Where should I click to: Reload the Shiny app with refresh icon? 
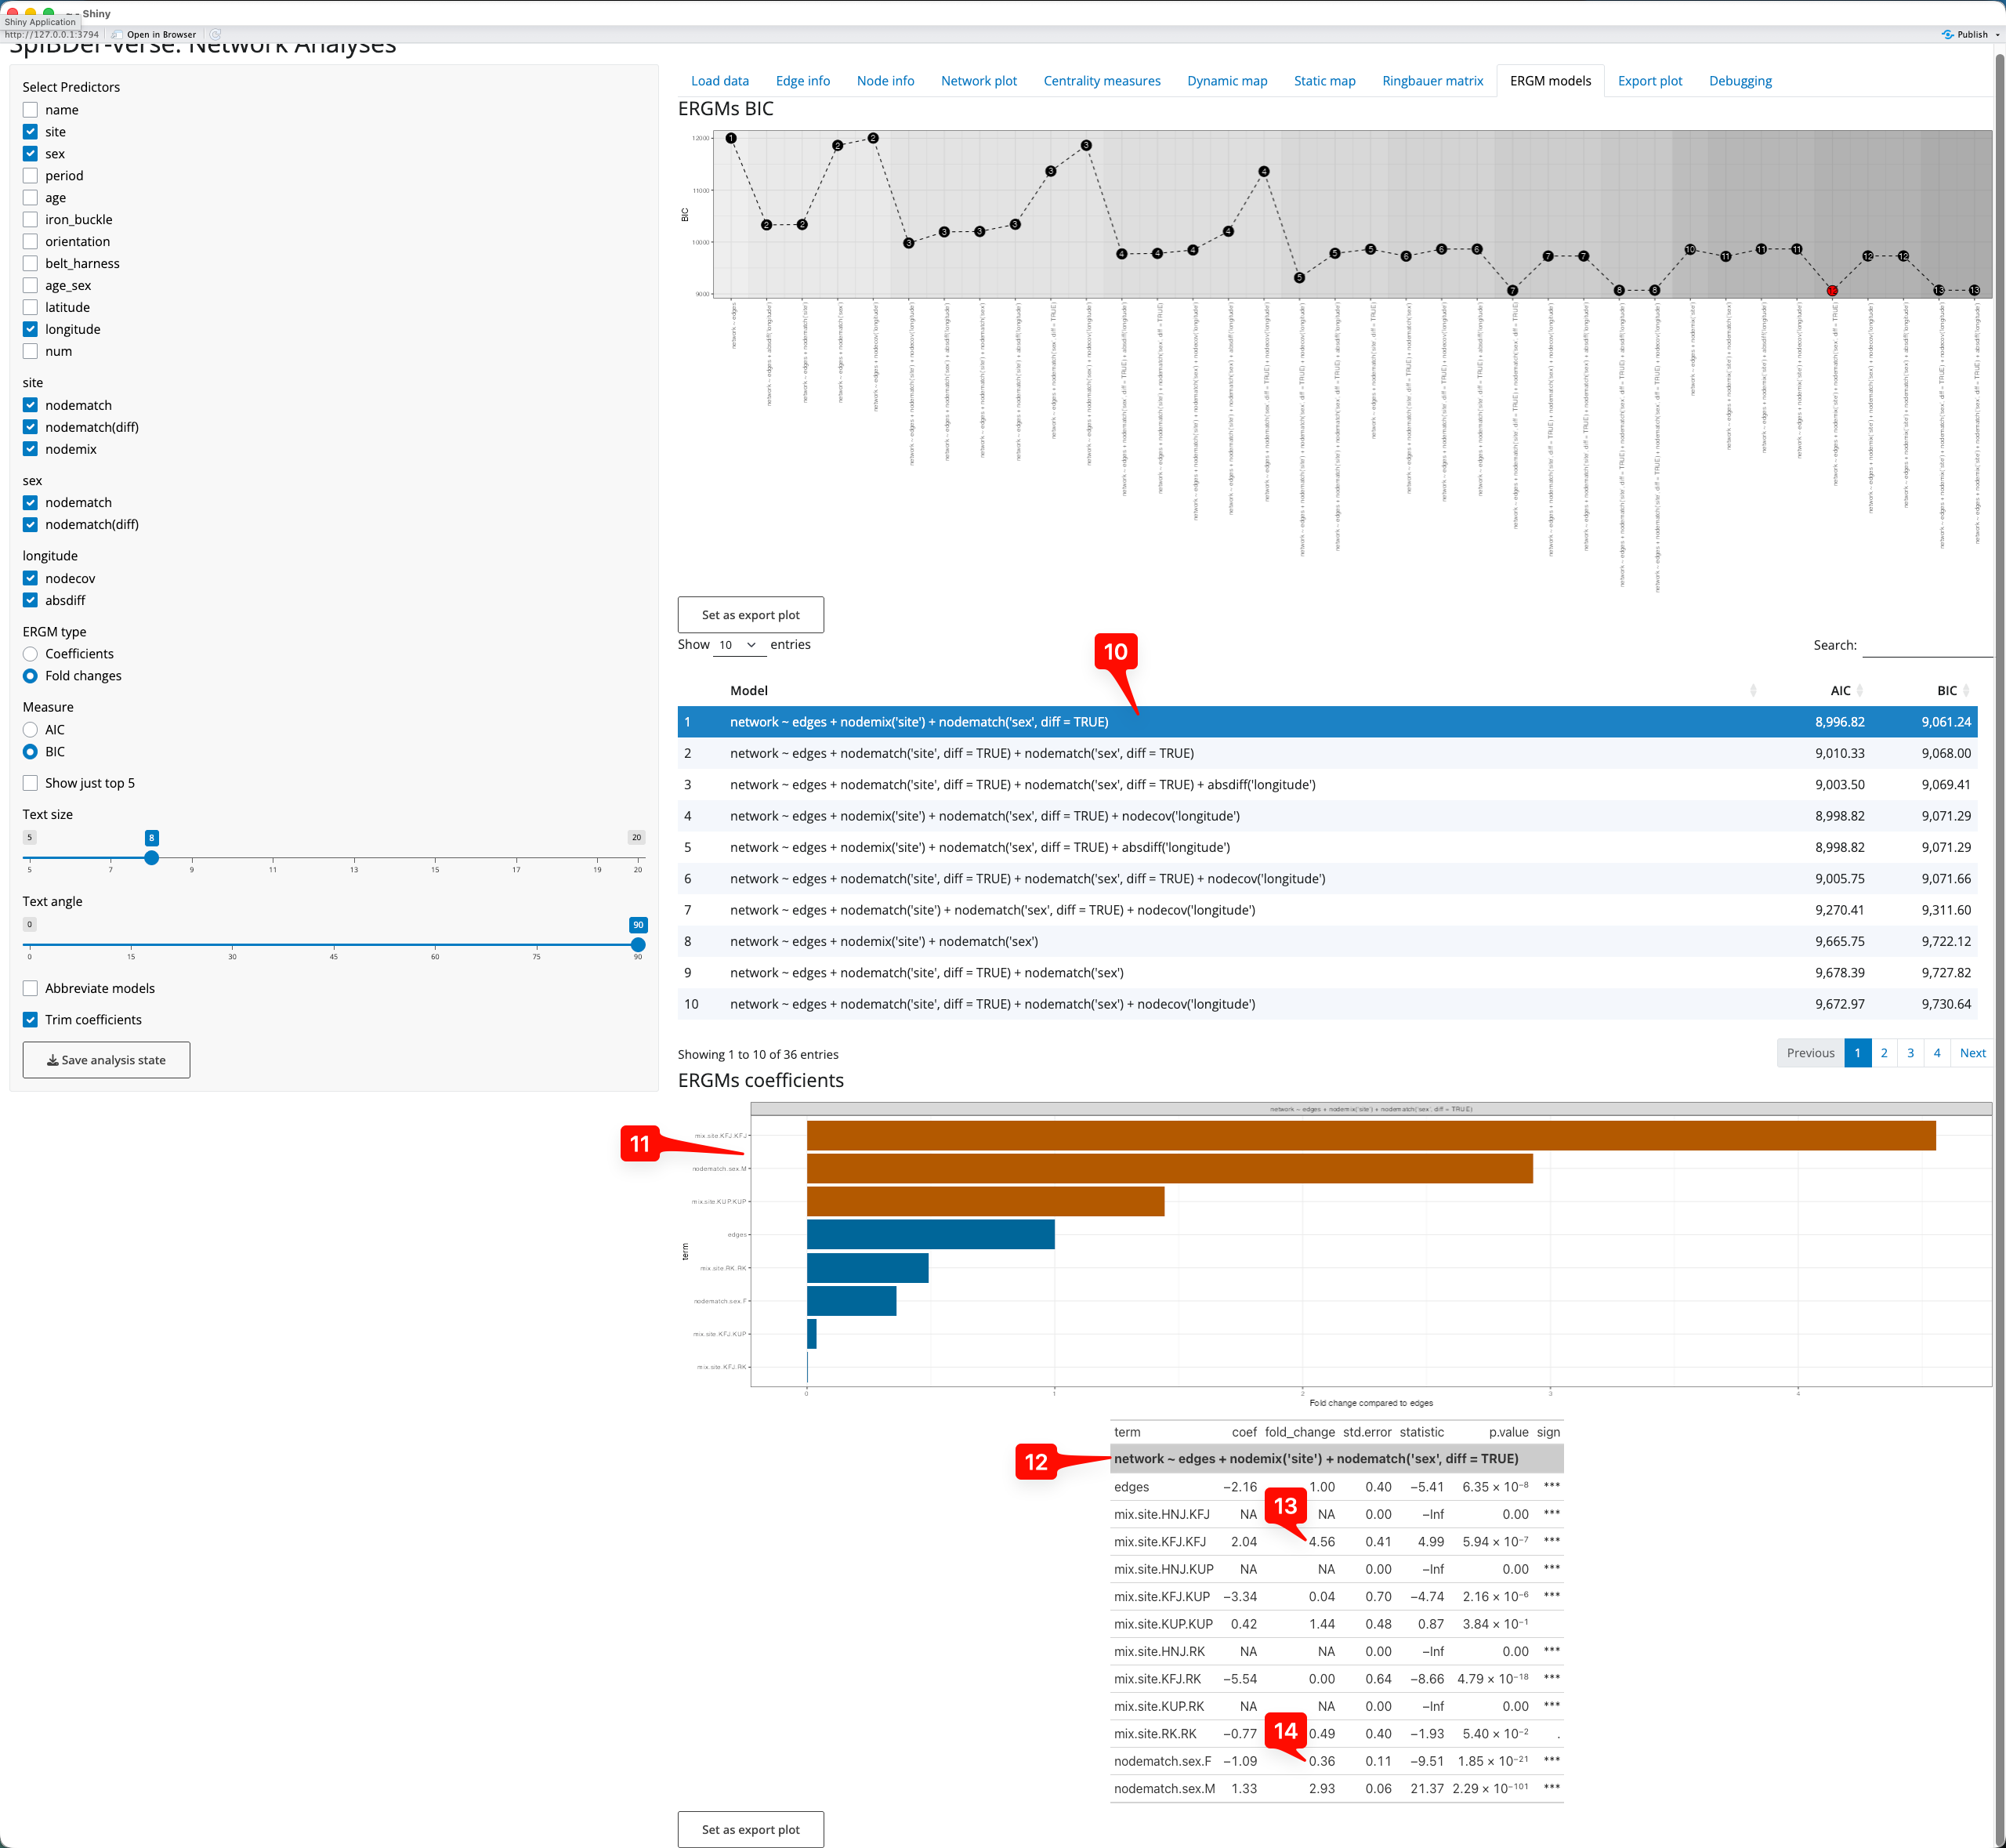click(215, 34)
